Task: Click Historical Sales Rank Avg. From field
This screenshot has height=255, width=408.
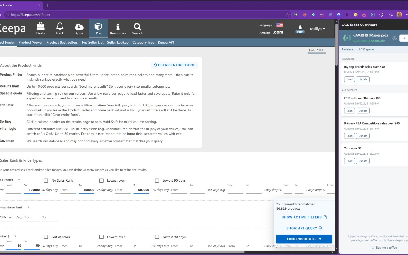Action: [x=32, y=217]
